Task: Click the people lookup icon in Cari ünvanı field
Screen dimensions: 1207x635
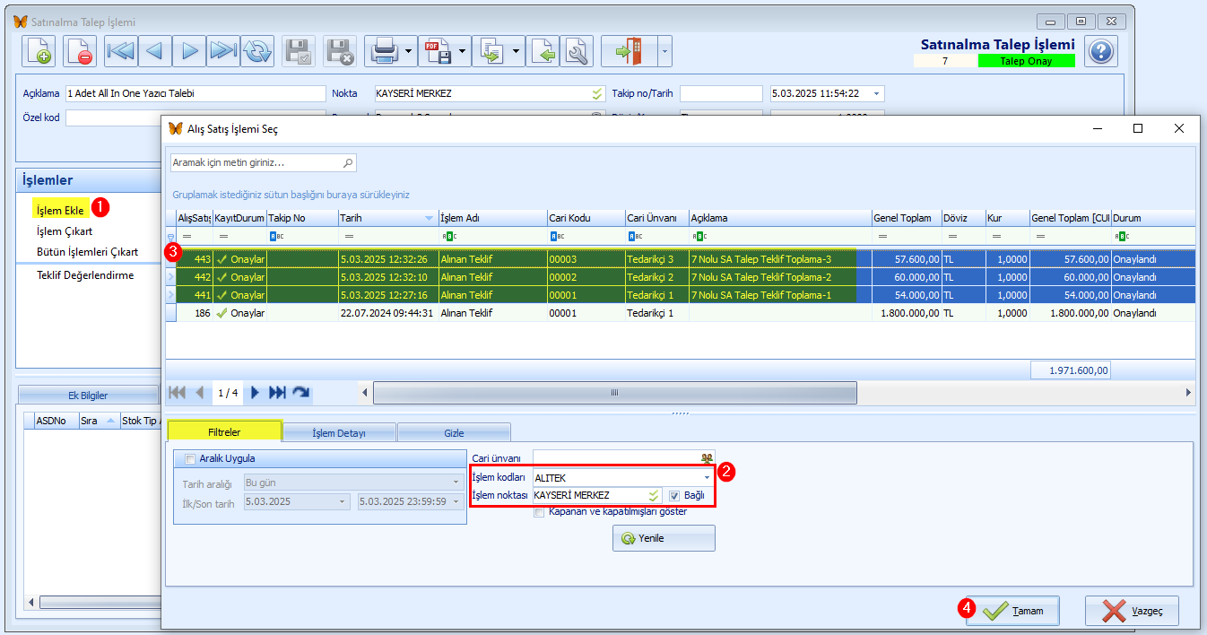Action: click(707, 458)
